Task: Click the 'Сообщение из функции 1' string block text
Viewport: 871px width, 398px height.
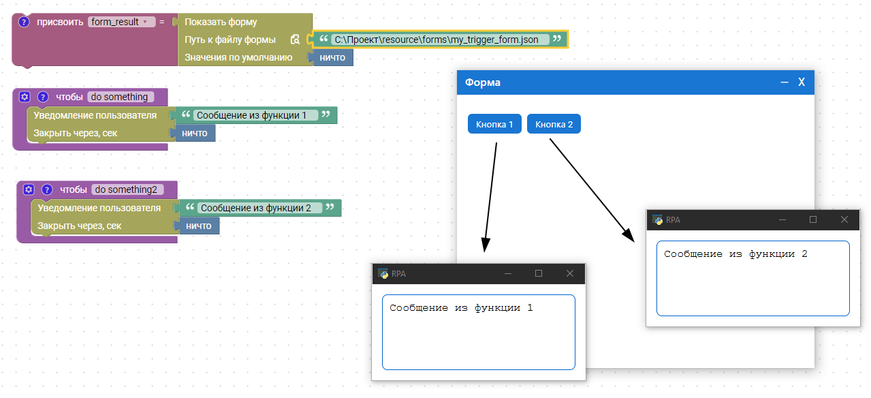Action: coord(251,115)
